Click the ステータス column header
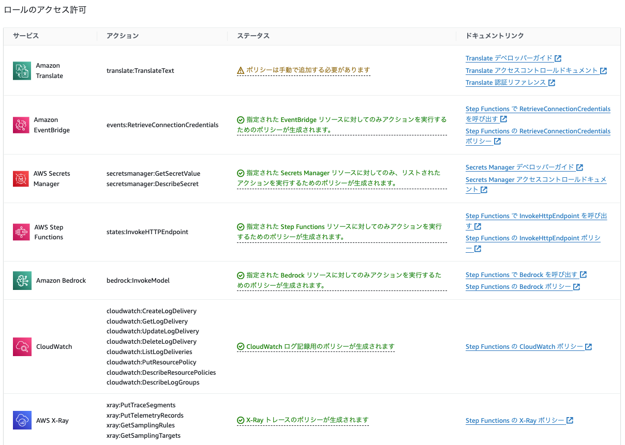Screen dimensions: 625x445 (253, 36)
